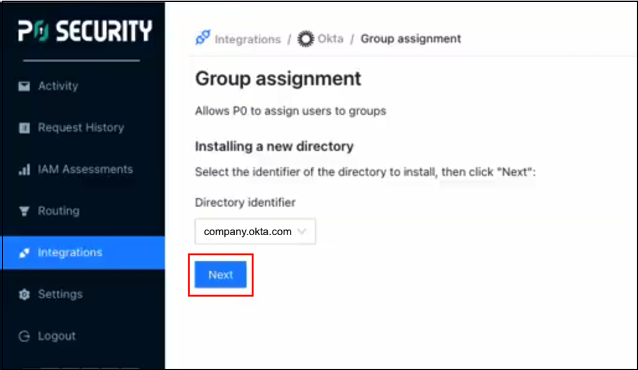This screenshot has height=370, width=638.
Task: Click the Logout arrow icon
Action: tap(24, 337)
